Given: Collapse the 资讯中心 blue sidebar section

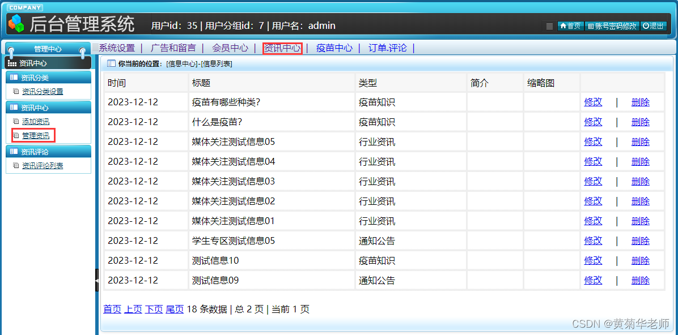Looking at the screenshot, I should pos(48,108).
